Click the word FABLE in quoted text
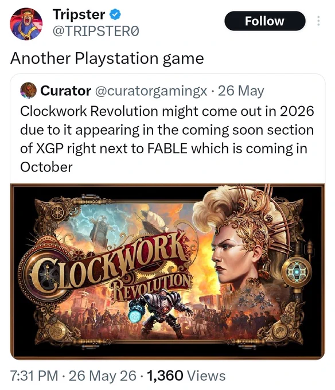 pyautogui.click(x=167, y=149)
